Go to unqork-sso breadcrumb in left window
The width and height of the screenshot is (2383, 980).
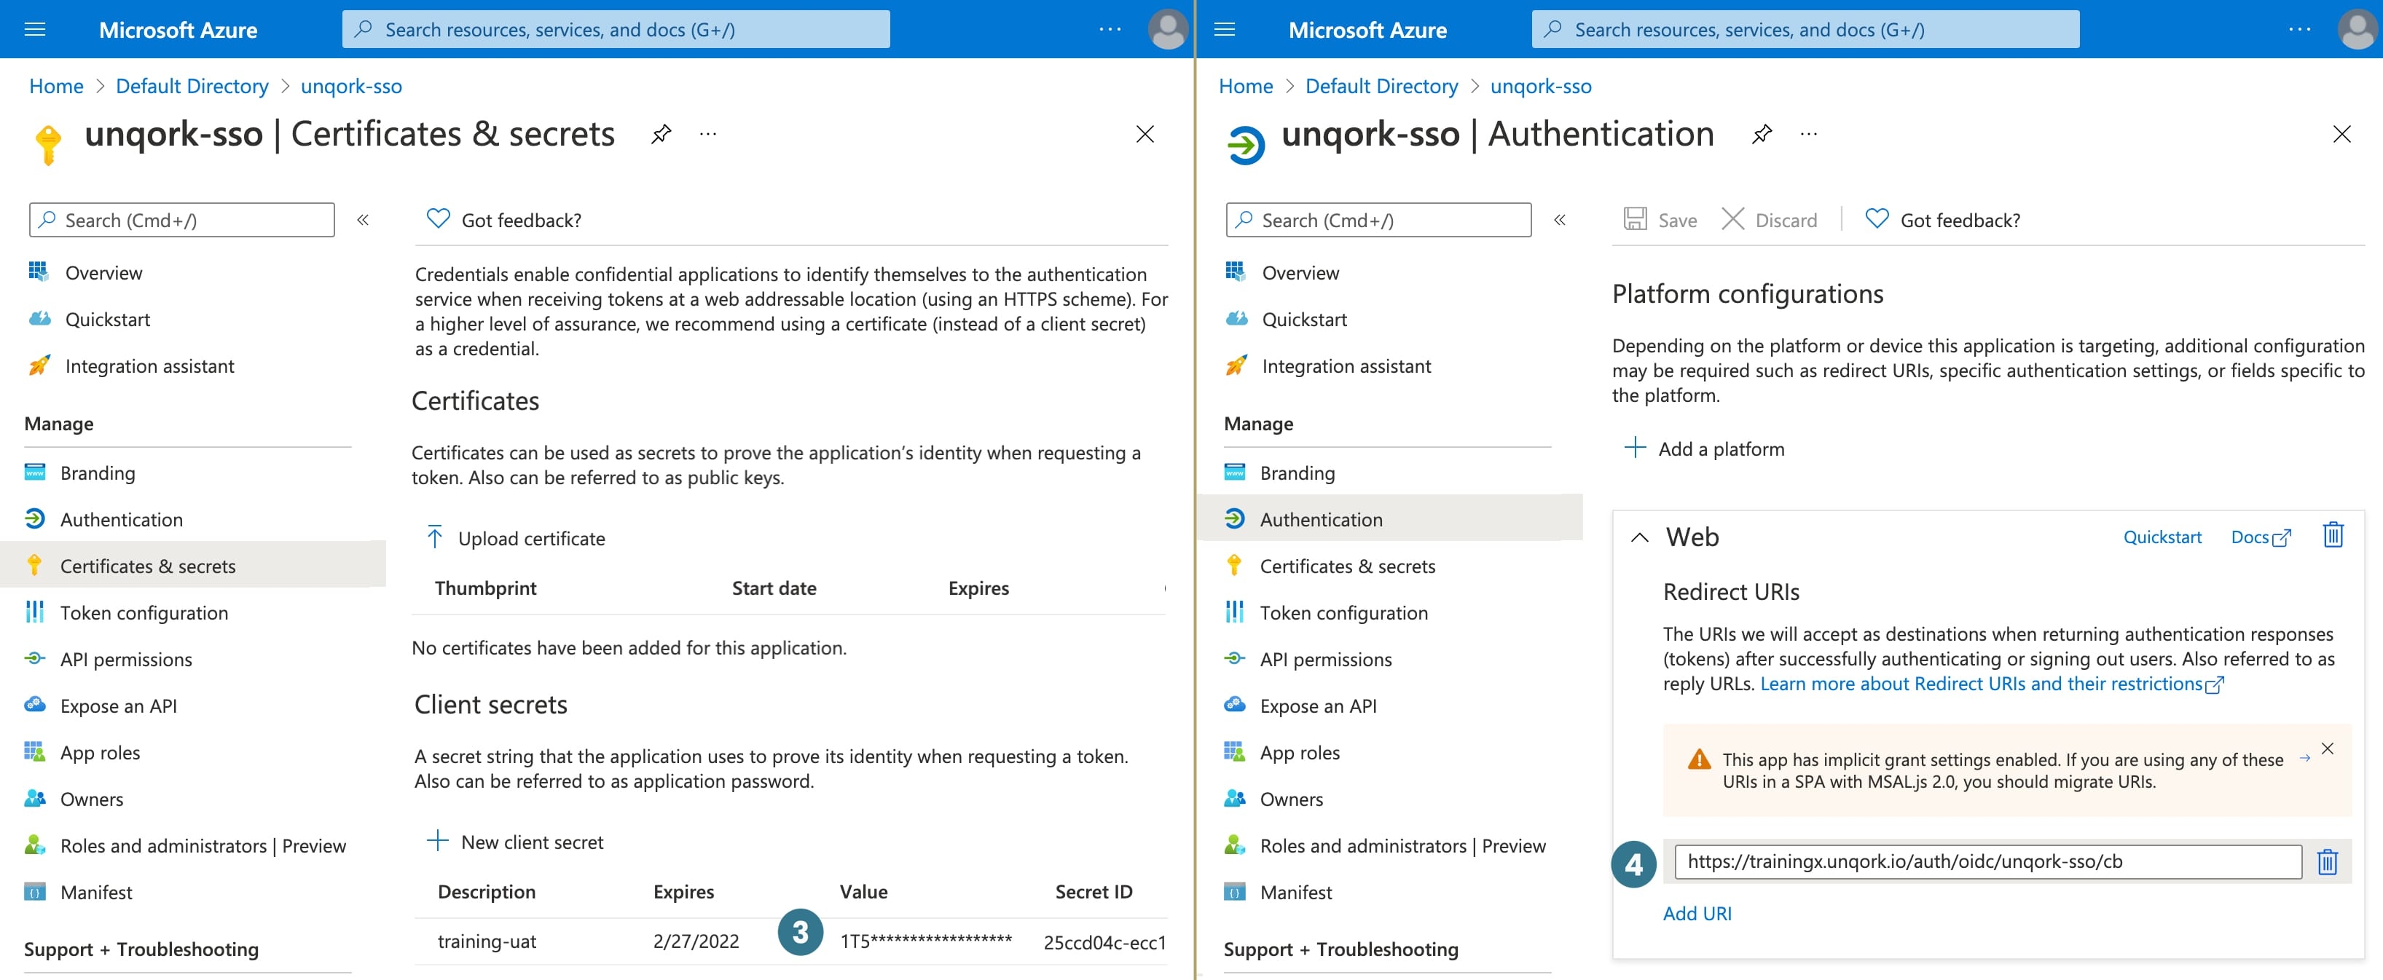[352, 86]
